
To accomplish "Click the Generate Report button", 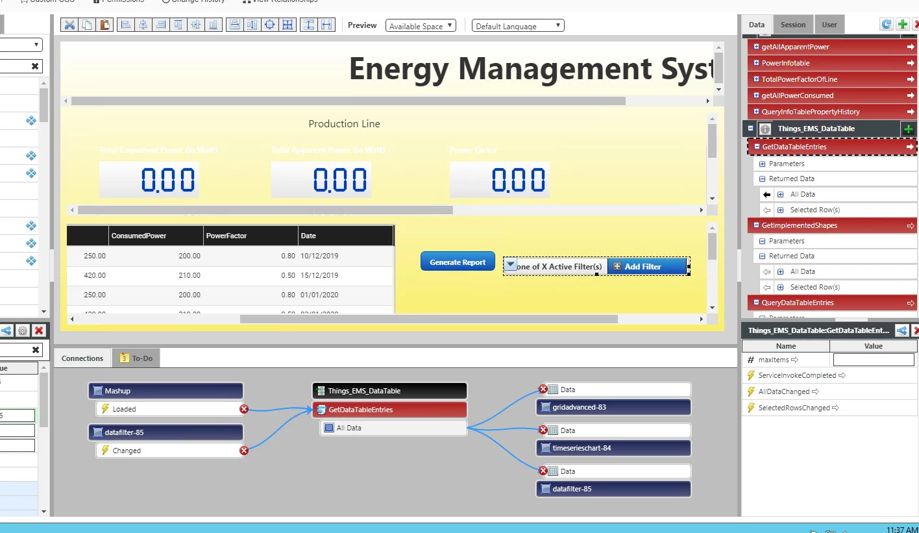I will (458, 262).
